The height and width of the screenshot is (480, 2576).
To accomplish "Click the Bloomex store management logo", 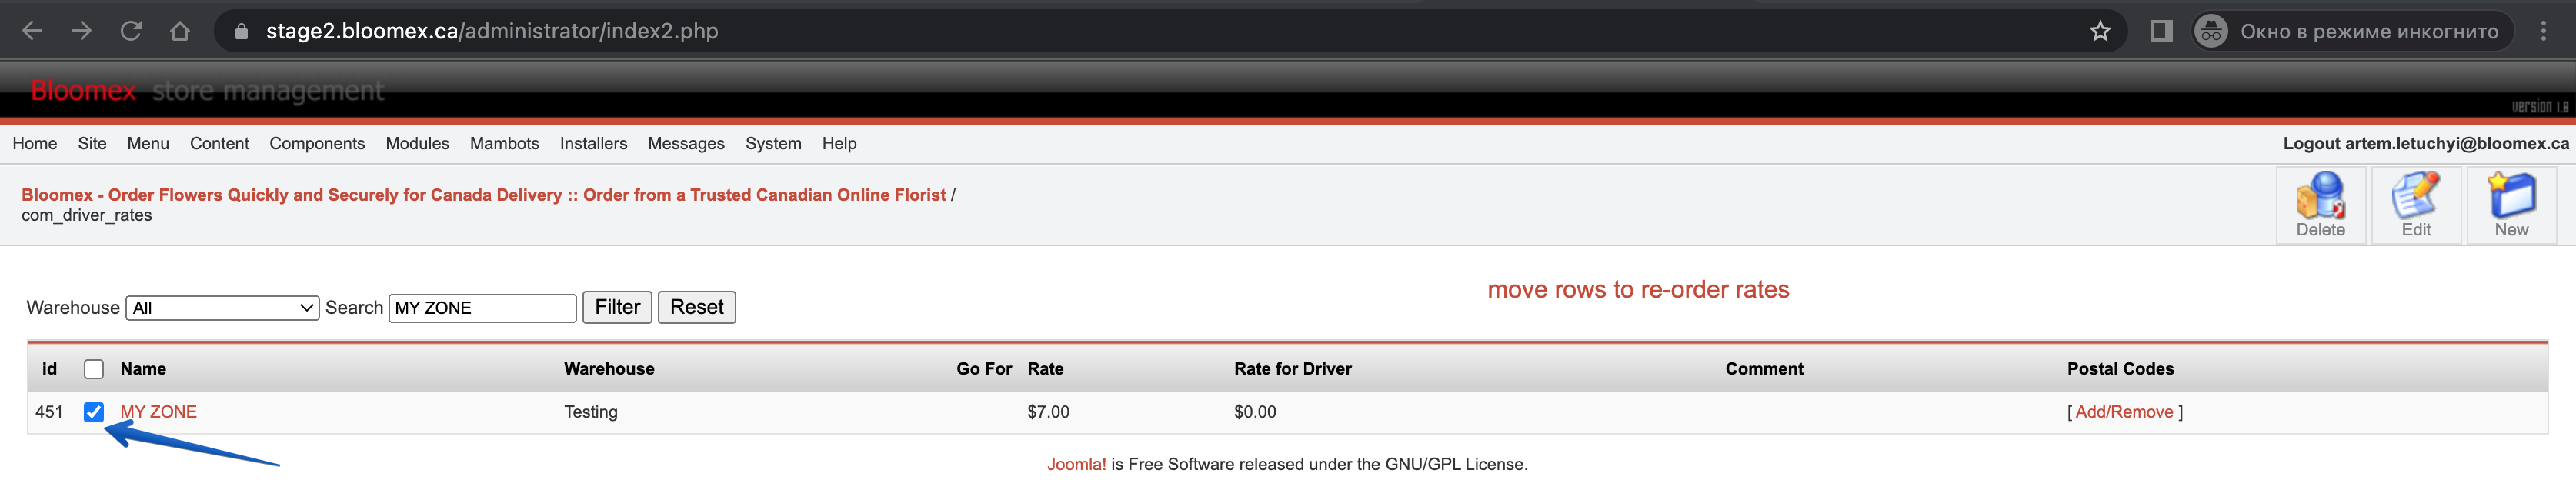I will point(207,91).
